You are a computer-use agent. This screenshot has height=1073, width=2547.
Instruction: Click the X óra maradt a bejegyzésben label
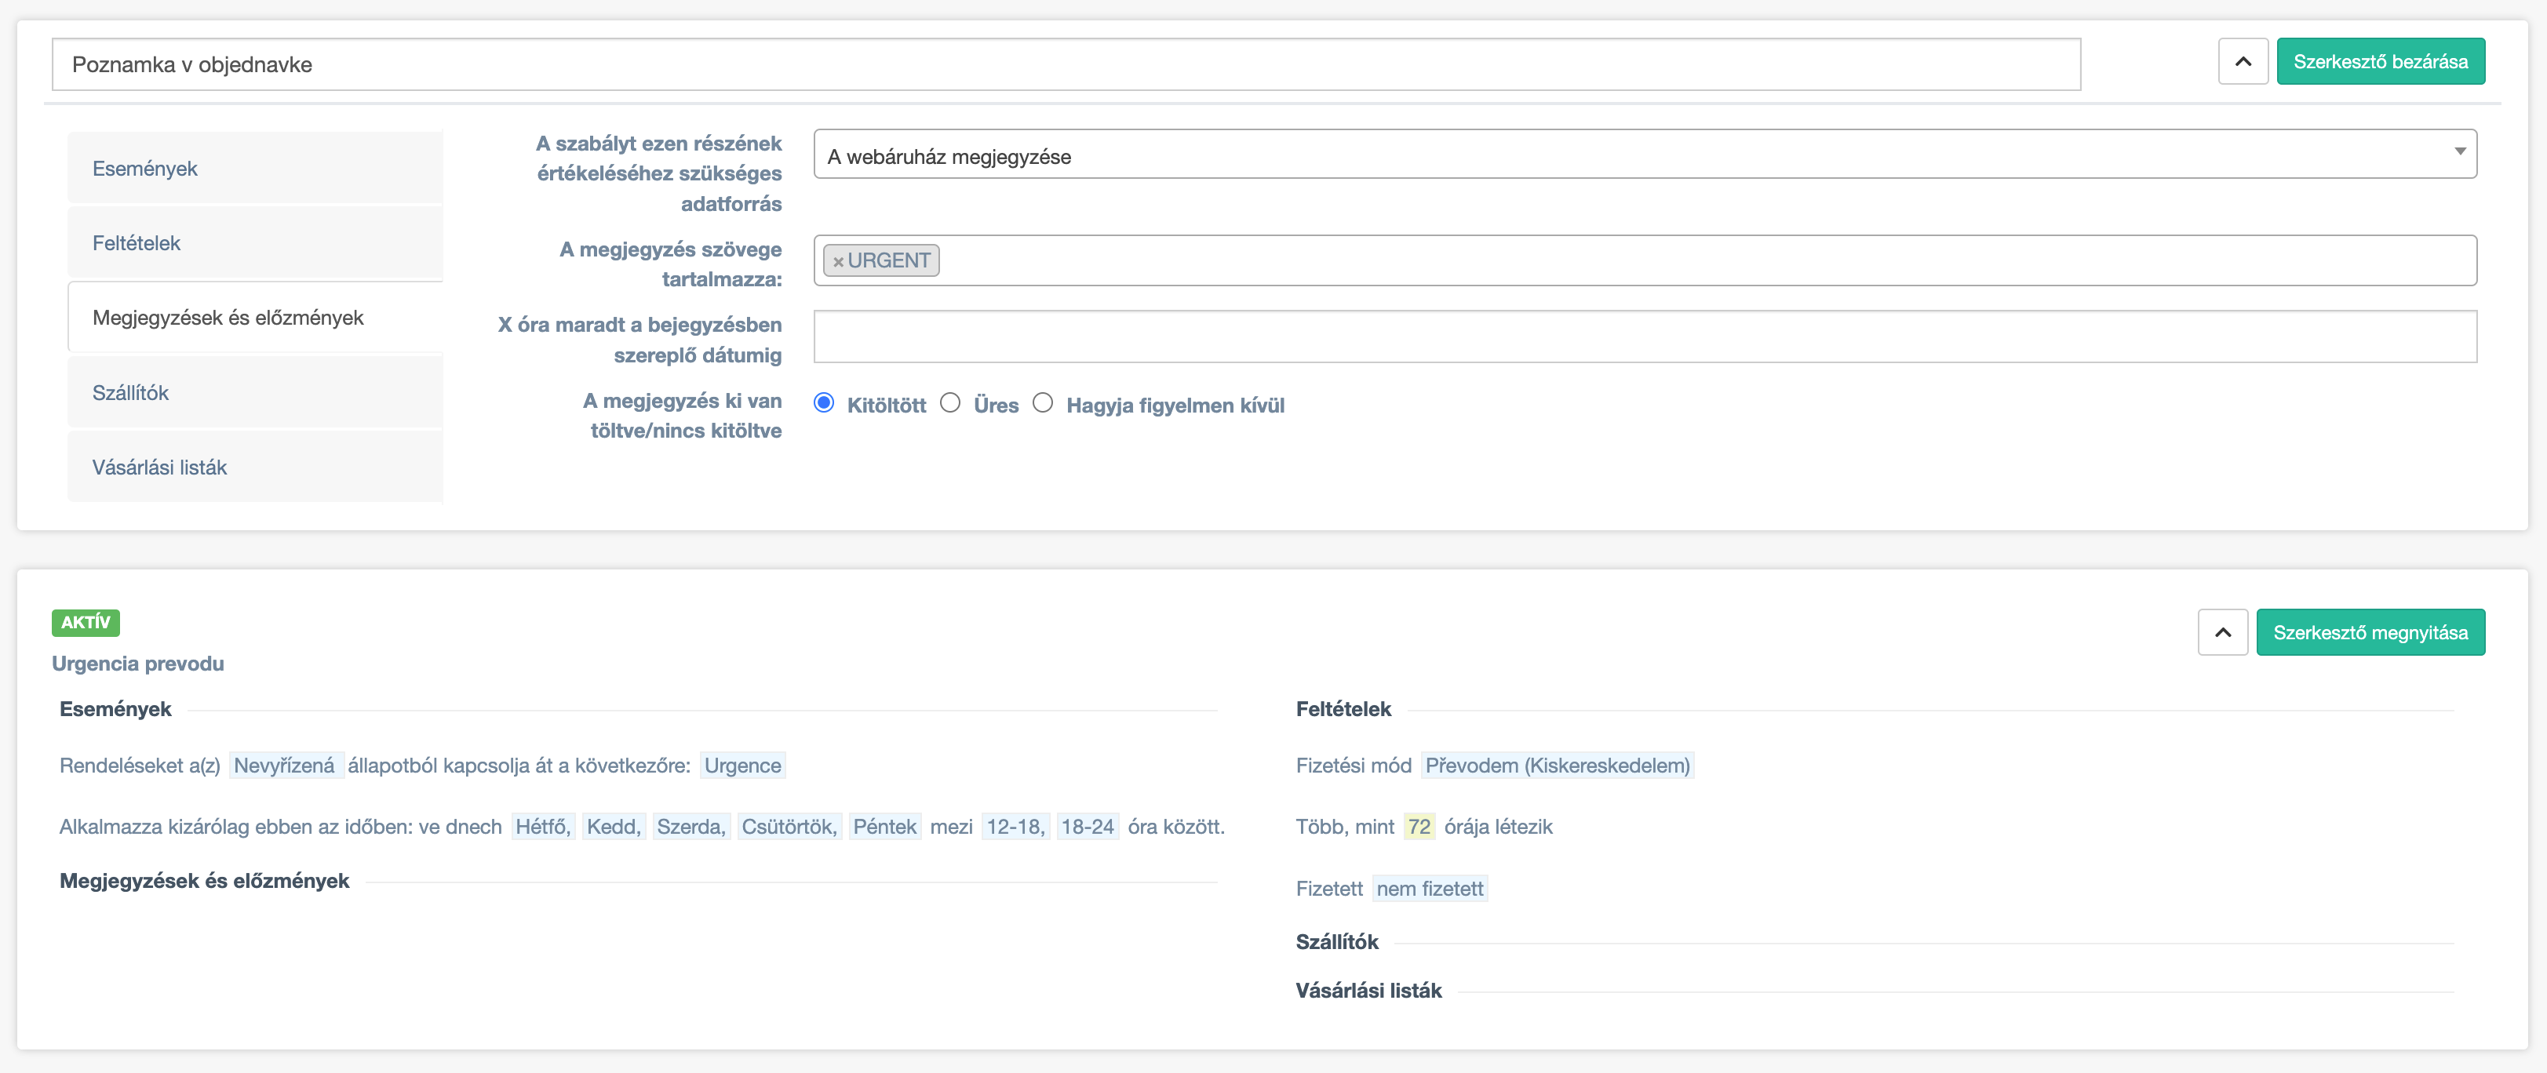coord(639,340)
